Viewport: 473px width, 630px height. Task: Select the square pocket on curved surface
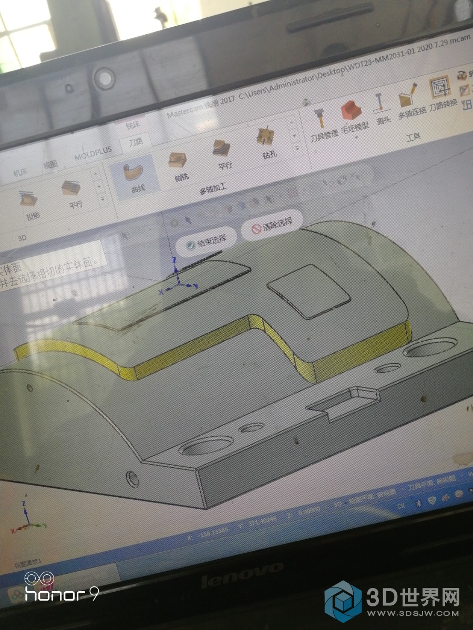pos(309,291)
